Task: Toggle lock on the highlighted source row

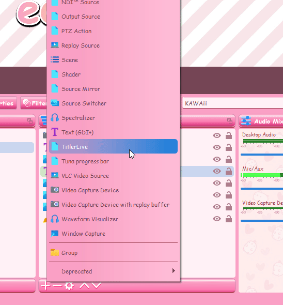Action: pyautogui.click(x=229, y=171)
